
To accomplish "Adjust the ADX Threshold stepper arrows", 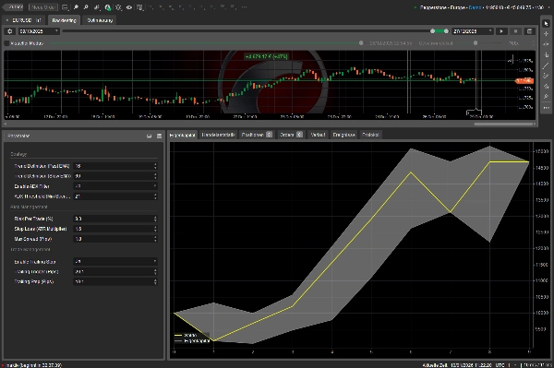I will coord(155,196).
